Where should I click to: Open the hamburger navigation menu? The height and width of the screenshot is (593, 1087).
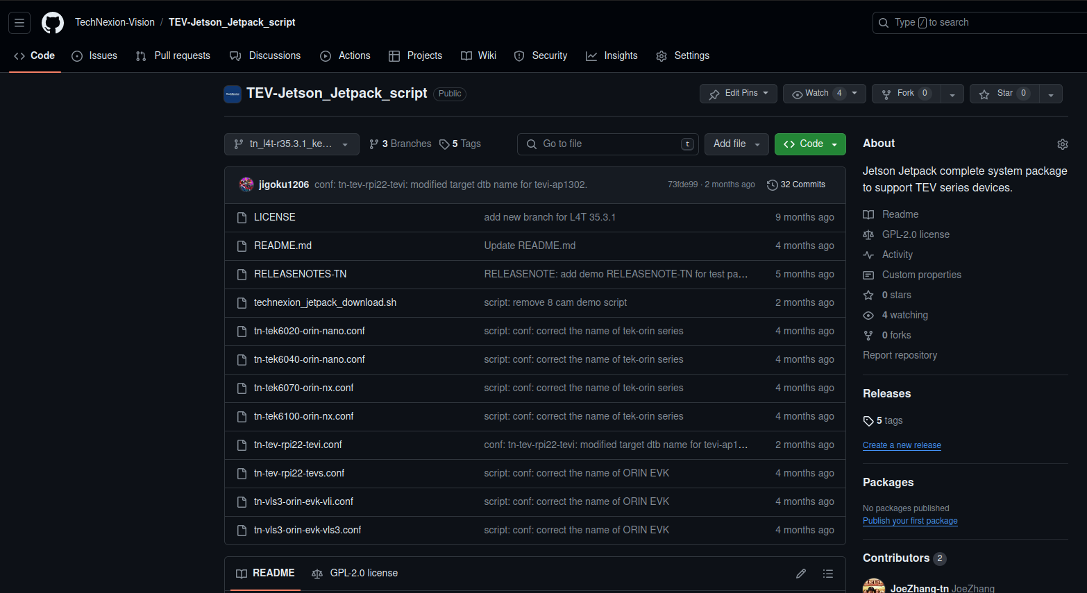point(19,23)
